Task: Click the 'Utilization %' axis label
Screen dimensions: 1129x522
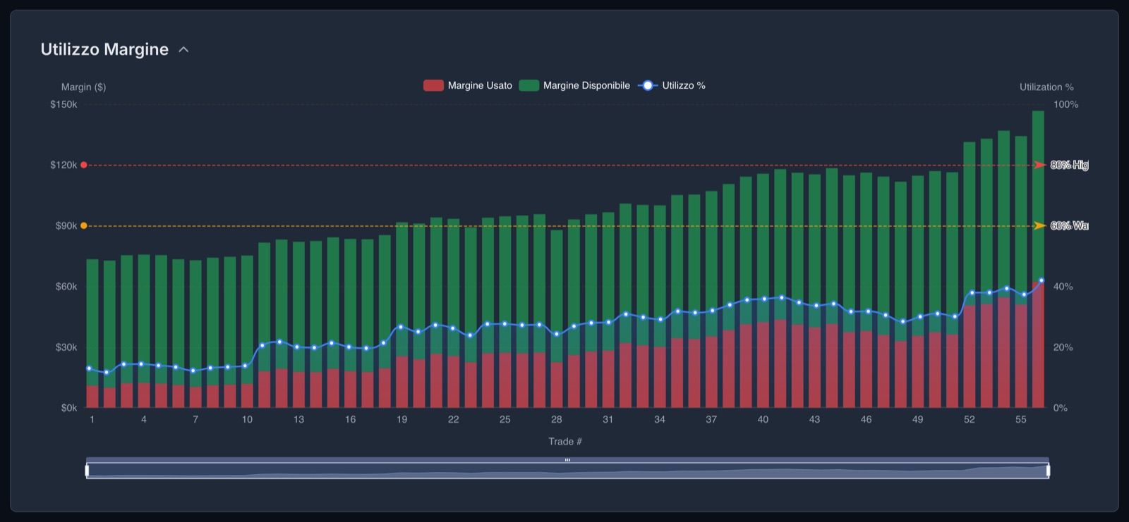Action: tap(1046, 87)
